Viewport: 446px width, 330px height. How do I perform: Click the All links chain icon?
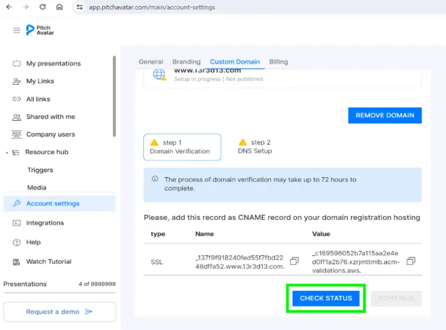pos(17,99)
